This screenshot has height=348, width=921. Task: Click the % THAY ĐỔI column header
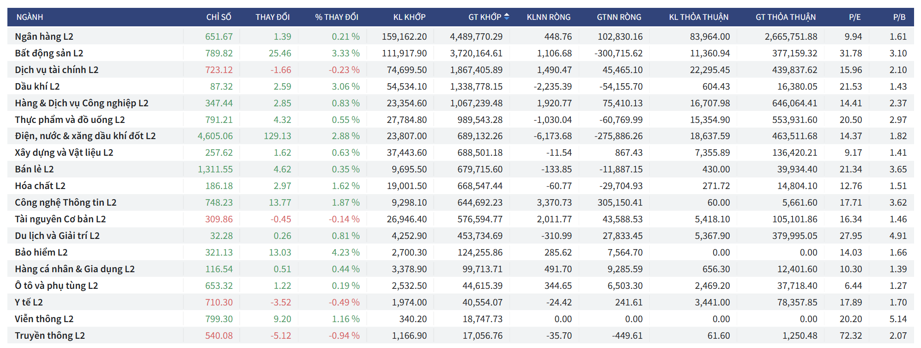336,17
